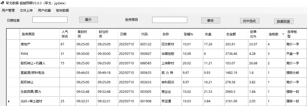Image resolution: width=307 pixels, height=106 pixels.
Task: Select 封单比 value 26.68
Action: pos(257,63)
